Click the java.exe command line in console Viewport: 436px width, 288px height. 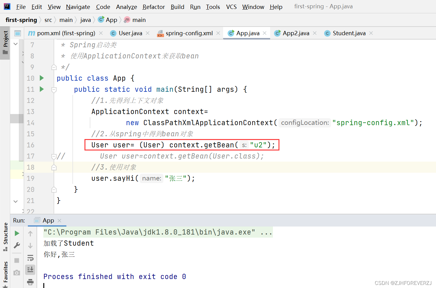pos(158,232)
